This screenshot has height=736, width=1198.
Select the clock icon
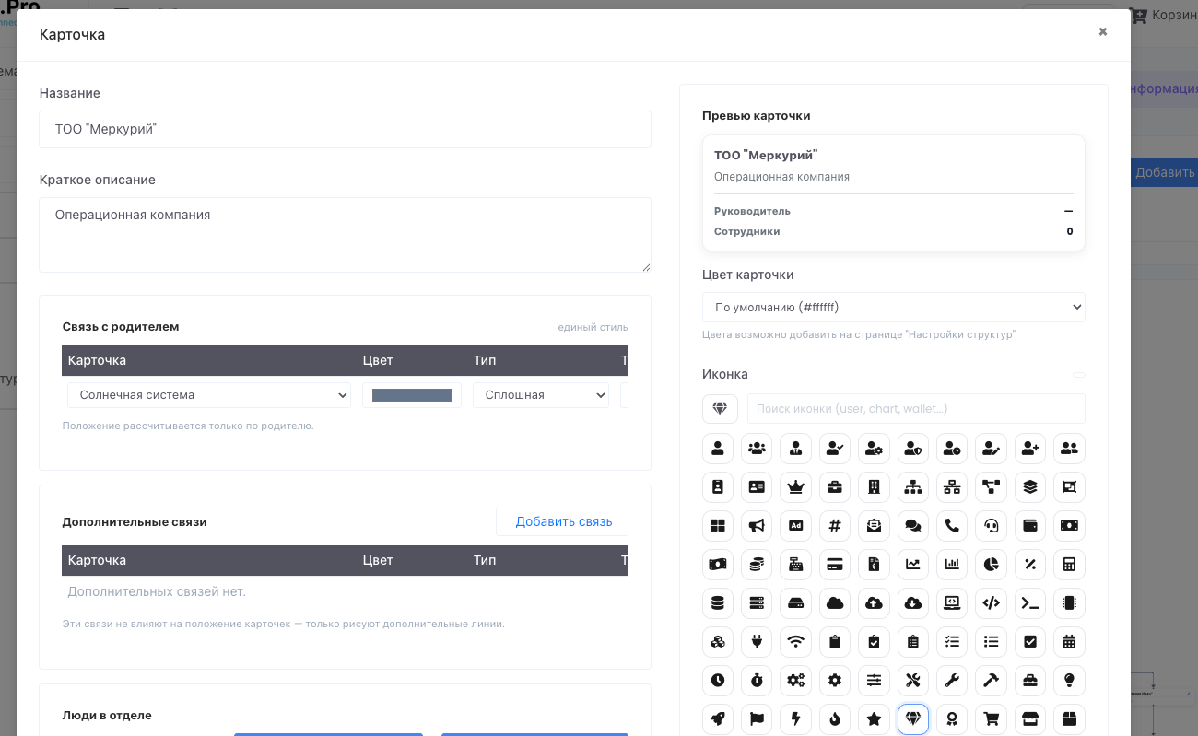(x=717, y=681)
